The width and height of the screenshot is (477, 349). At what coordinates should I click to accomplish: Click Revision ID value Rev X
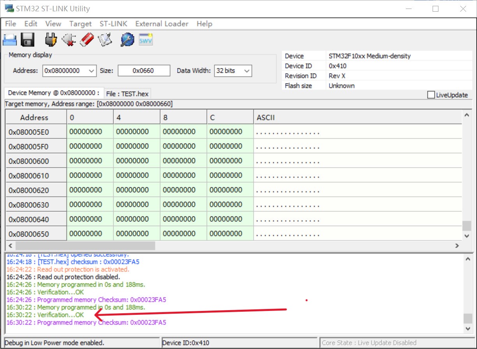tap(337, 76)
